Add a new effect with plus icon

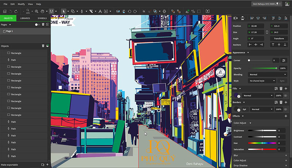tap(286, 116)
